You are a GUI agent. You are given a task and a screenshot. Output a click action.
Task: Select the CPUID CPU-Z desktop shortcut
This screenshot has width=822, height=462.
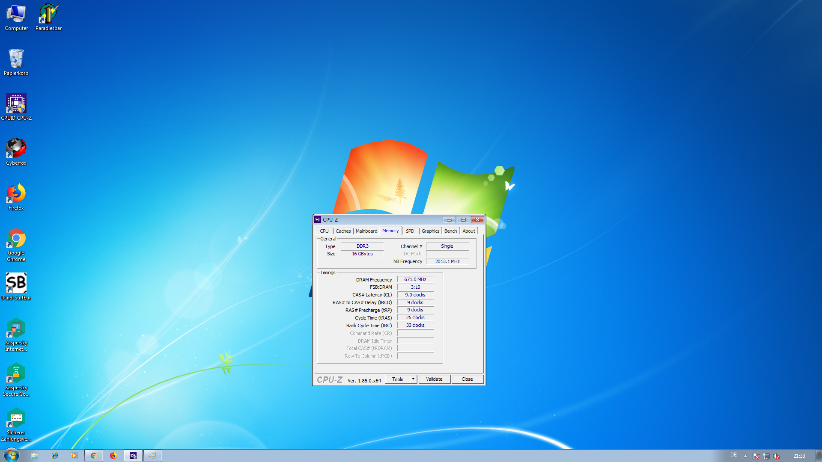click(16, 107)
